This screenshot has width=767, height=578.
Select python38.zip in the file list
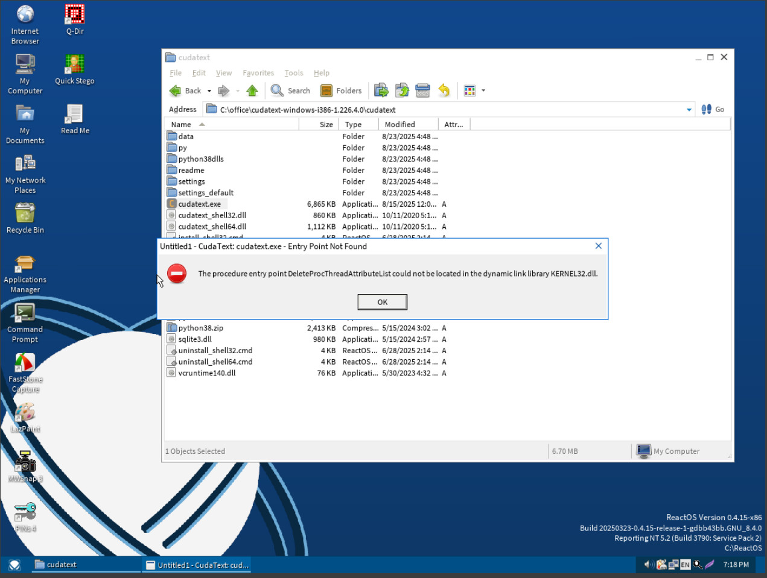(196, 328)
